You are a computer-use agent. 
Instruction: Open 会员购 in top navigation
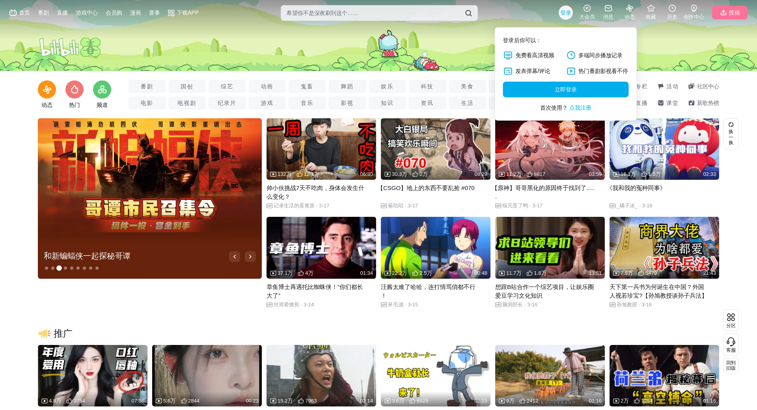click(x=114, y=13)
